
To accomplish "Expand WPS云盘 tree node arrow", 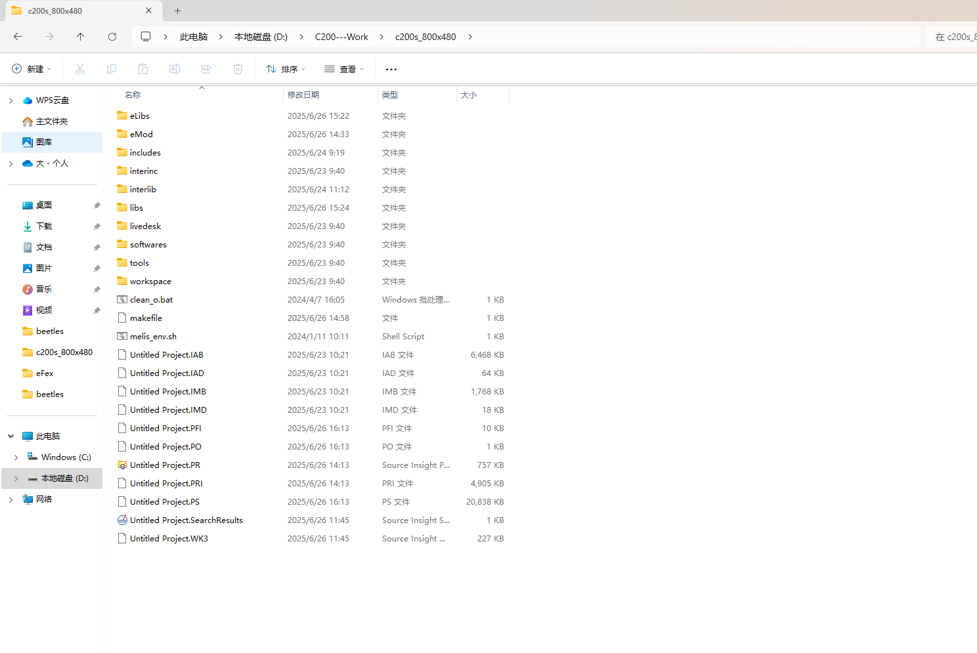I will 11,100.
